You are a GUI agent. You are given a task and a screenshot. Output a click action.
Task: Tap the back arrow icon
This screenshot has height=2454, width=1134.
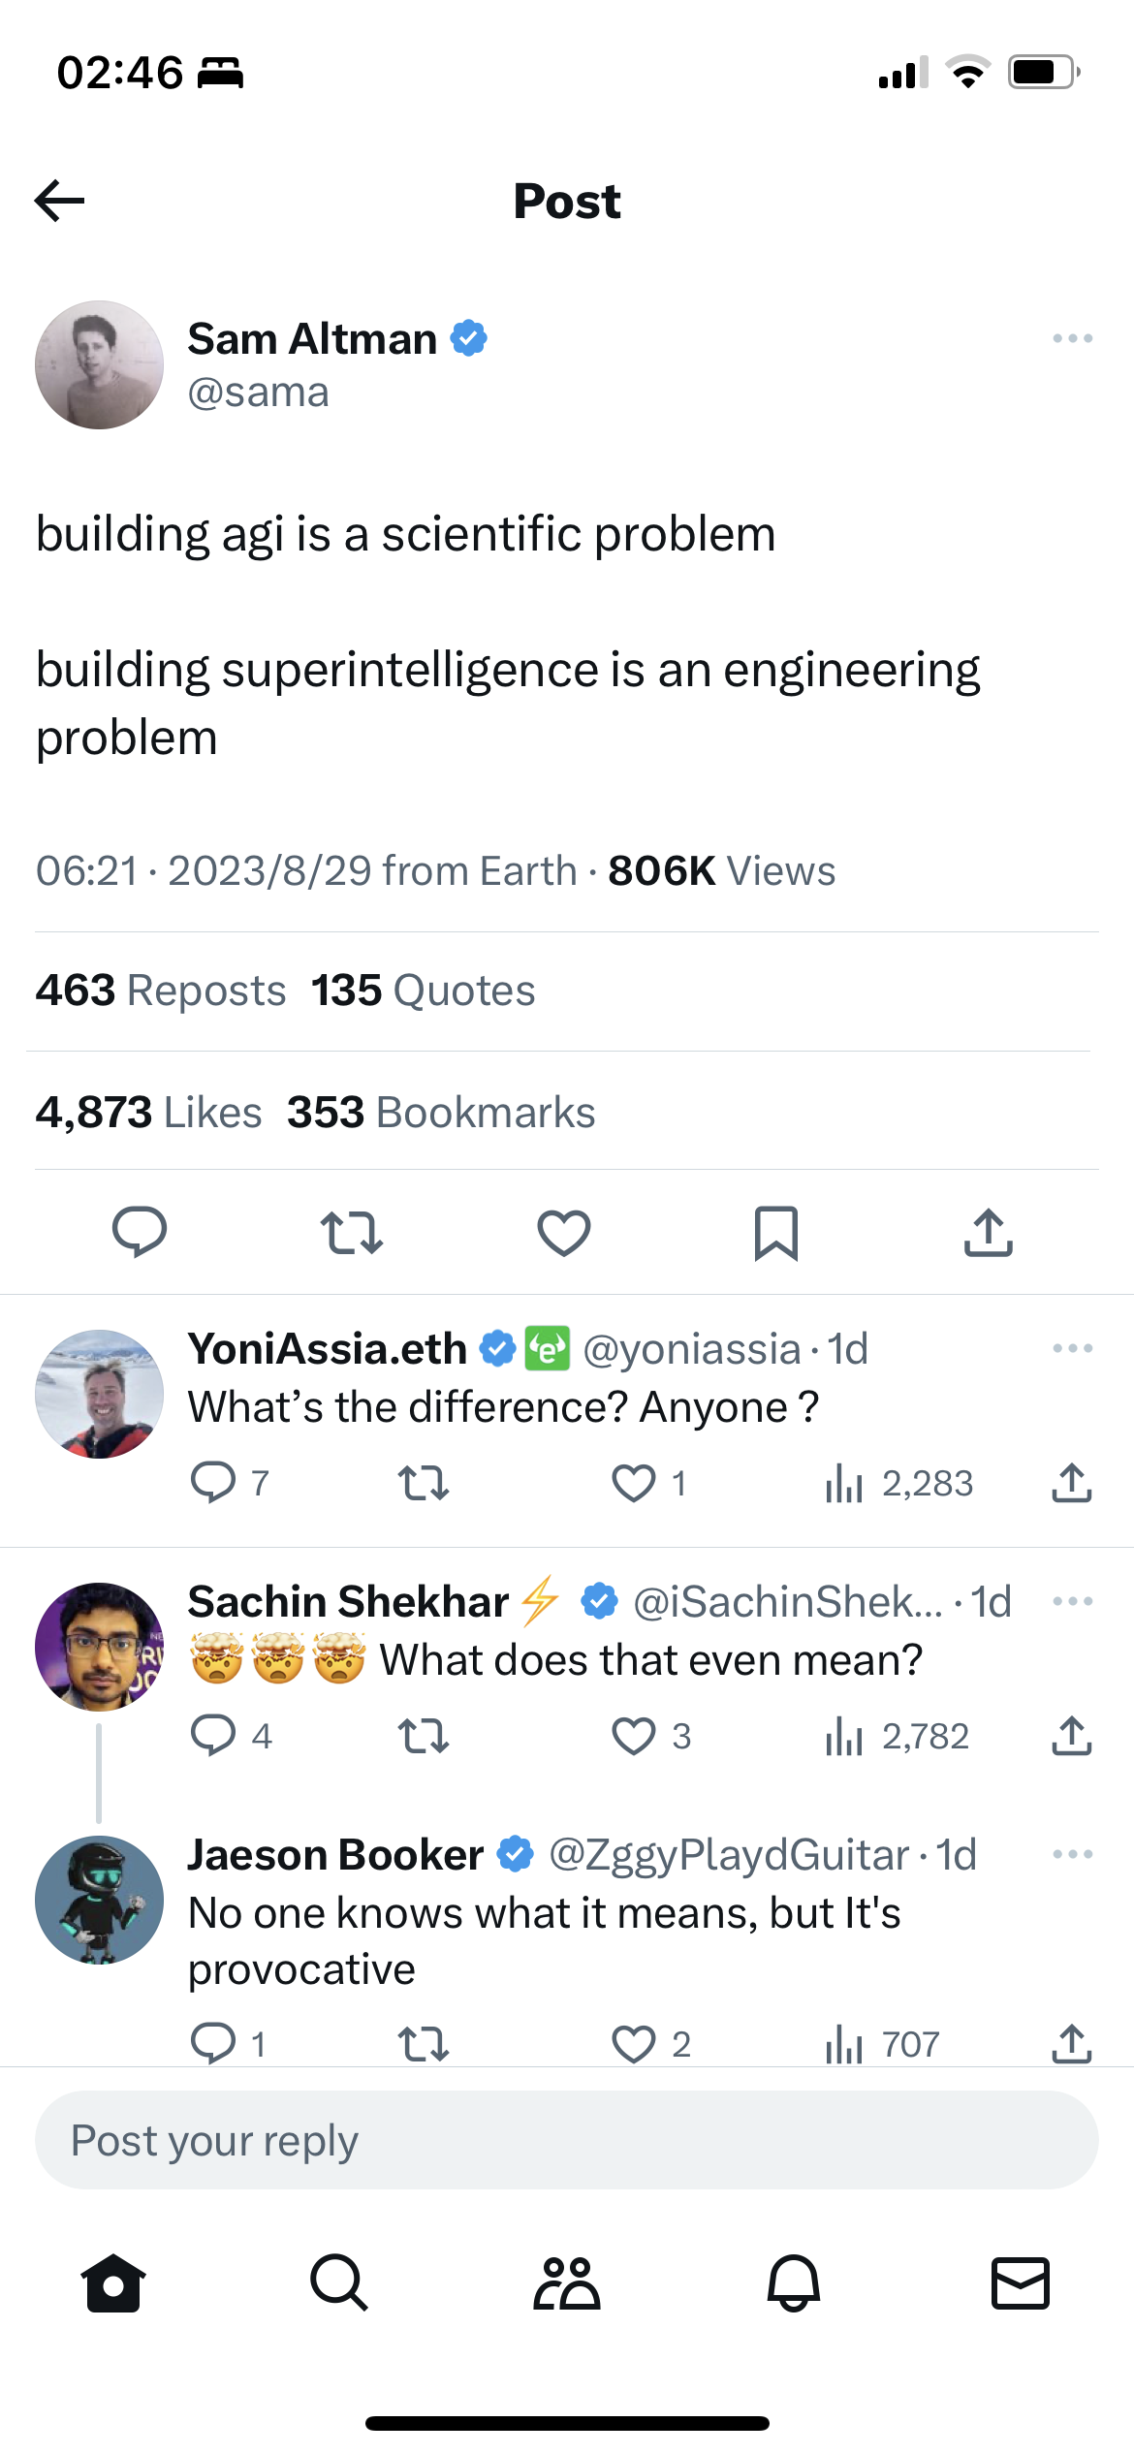click(60, 201)
